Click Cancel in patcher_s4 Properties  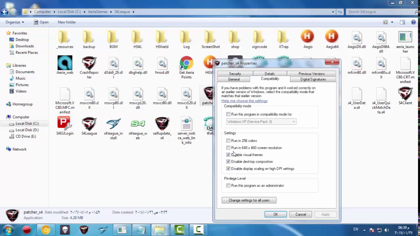(x=301, y=214)
